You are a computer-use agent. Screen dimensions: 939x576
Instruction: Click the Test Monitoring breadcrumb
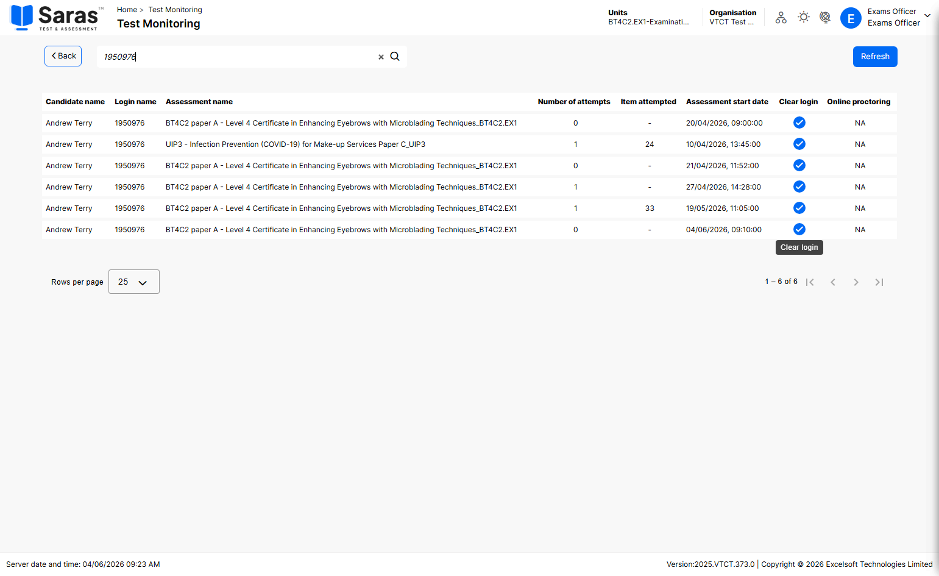click(175, 10)
